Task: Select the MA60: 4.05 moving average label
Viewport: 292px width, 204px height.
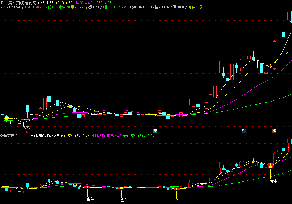Action: 103,3
